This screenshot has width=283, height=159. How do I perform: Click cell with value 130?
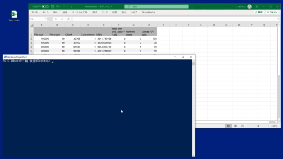point(149,39)
